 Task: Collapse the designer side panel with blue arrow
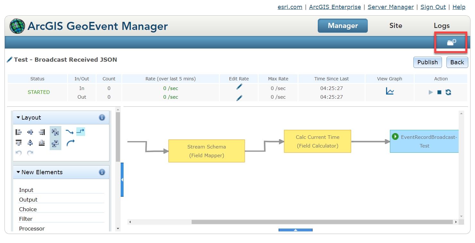pyautogui.click(x=122, y=180)
